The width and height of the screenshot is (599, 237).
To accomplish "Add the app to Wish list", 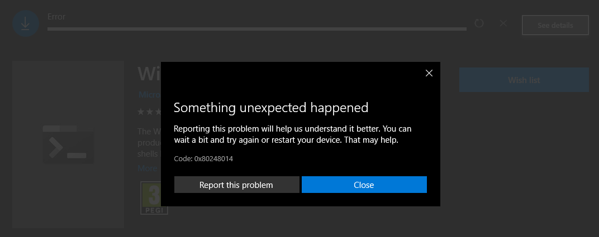I will click(524, 80).
